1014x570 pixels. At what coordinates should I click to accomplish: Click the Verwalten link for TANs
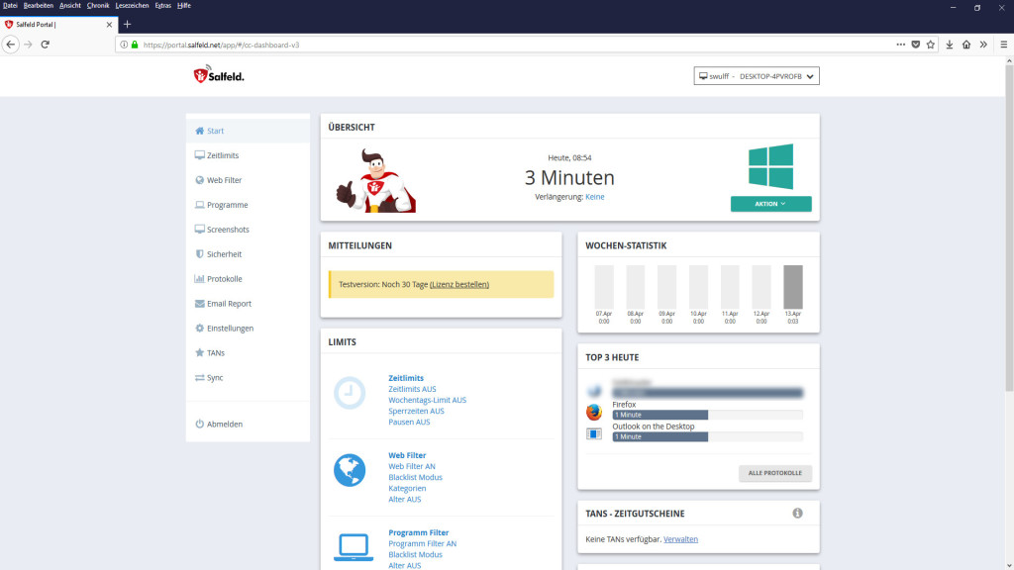coord(680,539)
